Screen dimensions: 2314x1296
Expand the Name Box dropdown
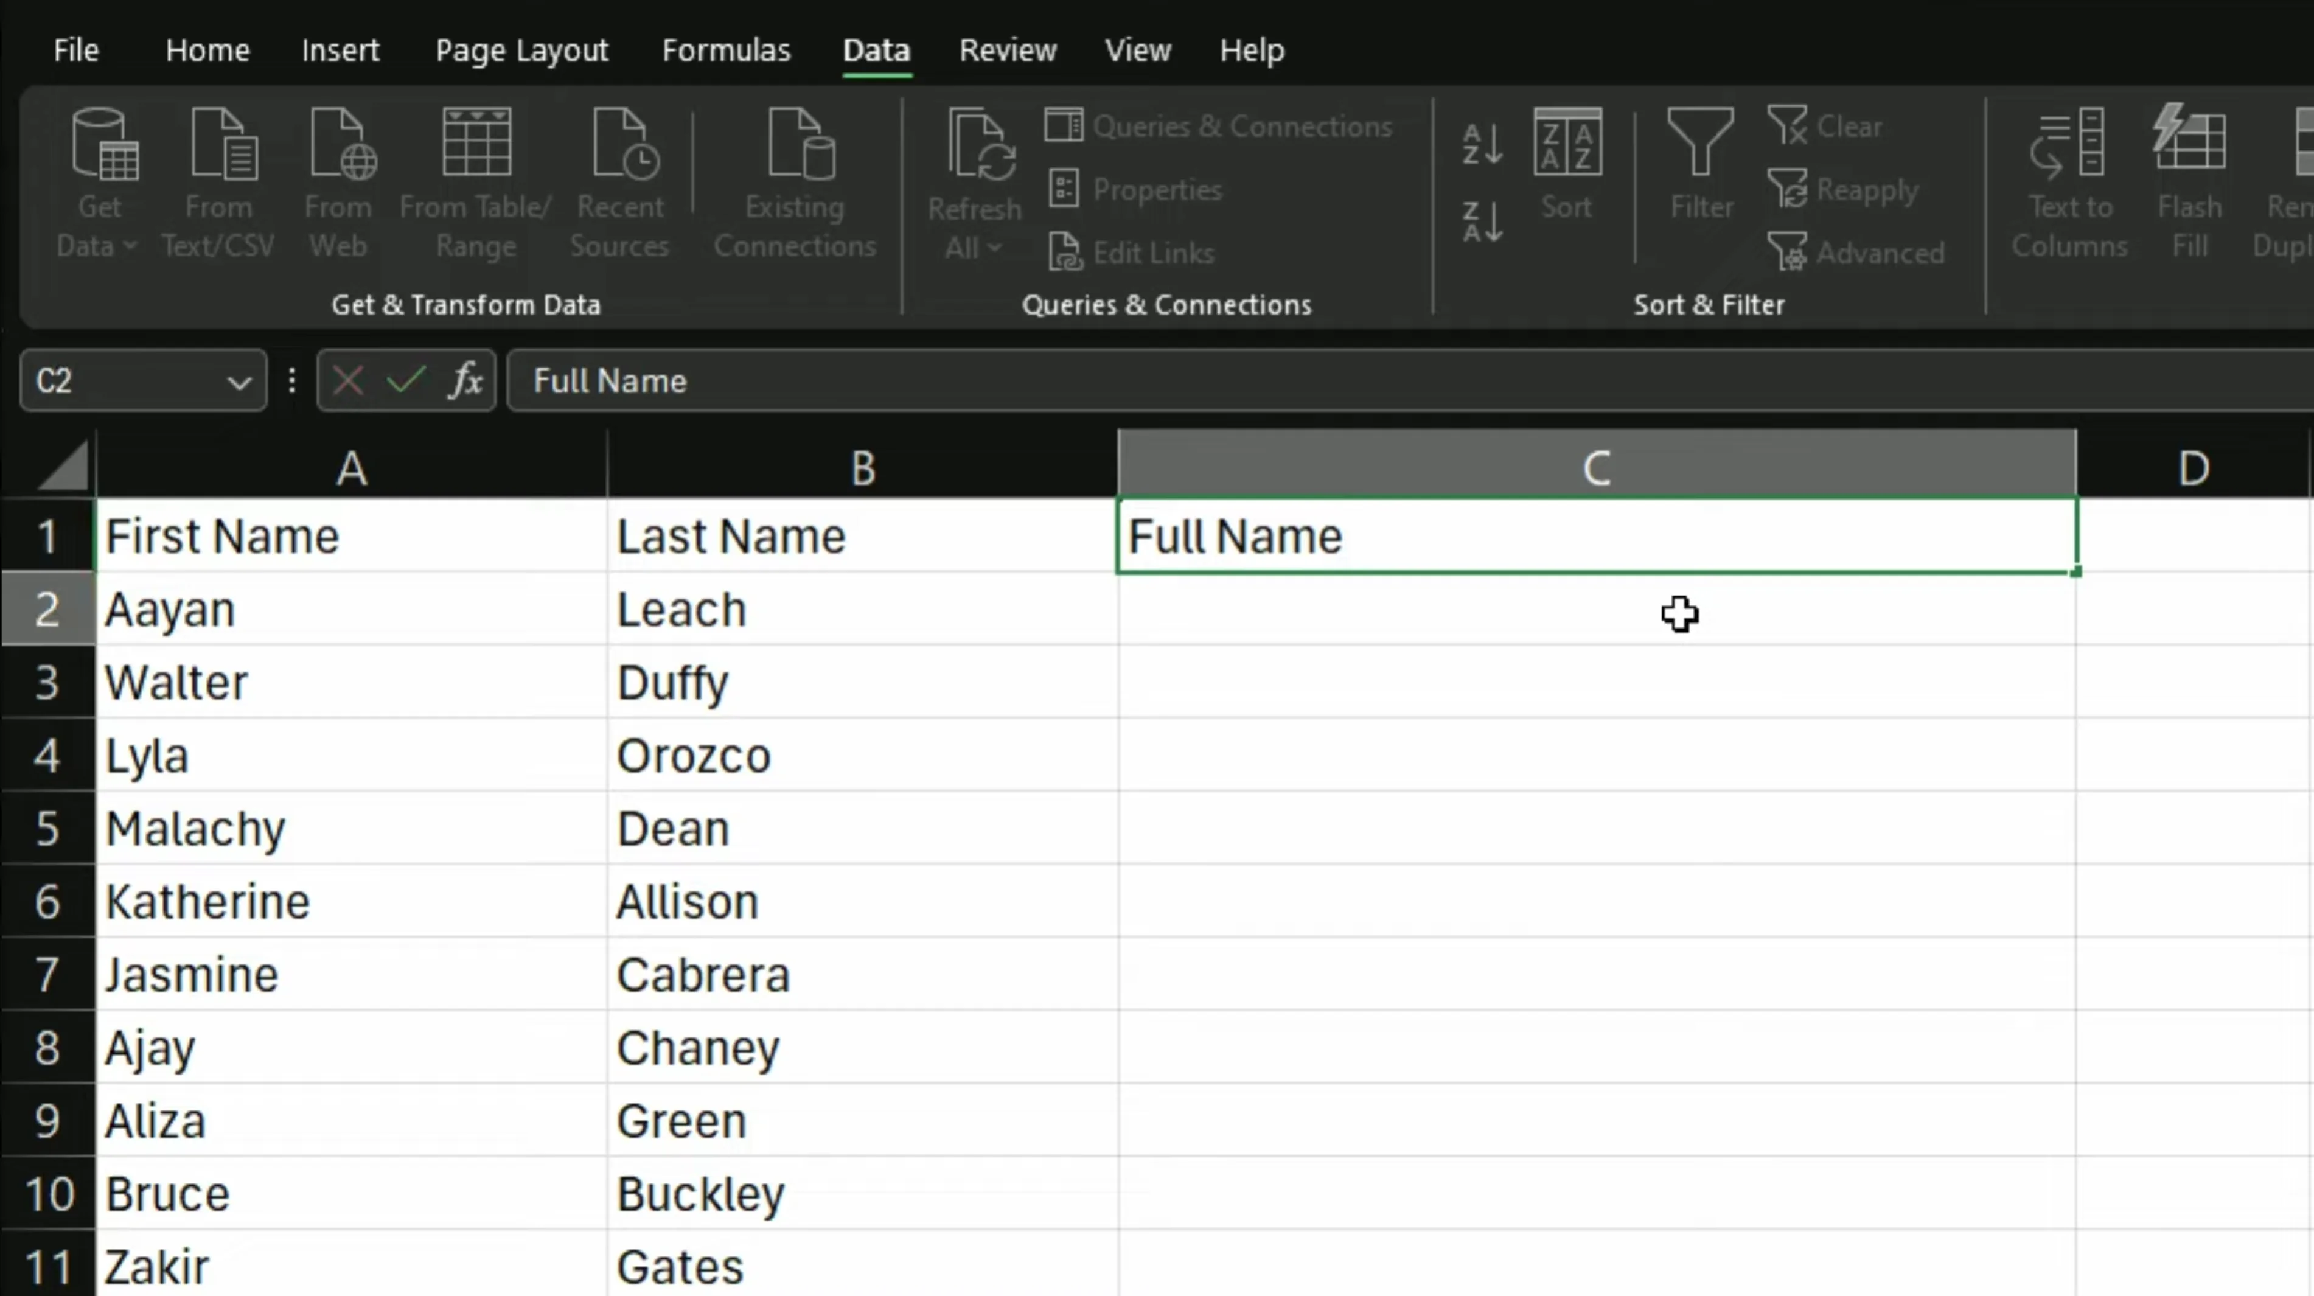click(x=239, y=383)
